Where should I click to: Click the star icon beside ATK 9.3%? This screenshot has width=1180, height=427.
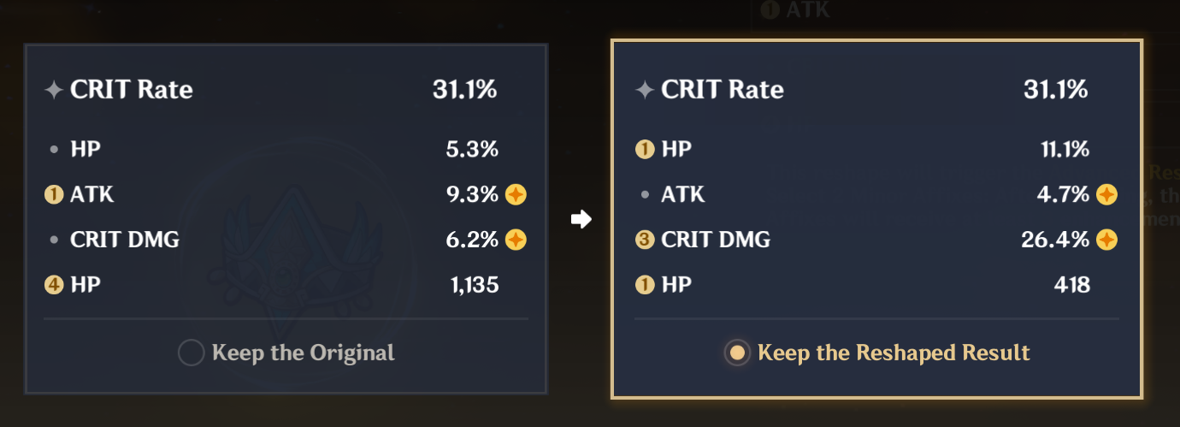(516, 194)
